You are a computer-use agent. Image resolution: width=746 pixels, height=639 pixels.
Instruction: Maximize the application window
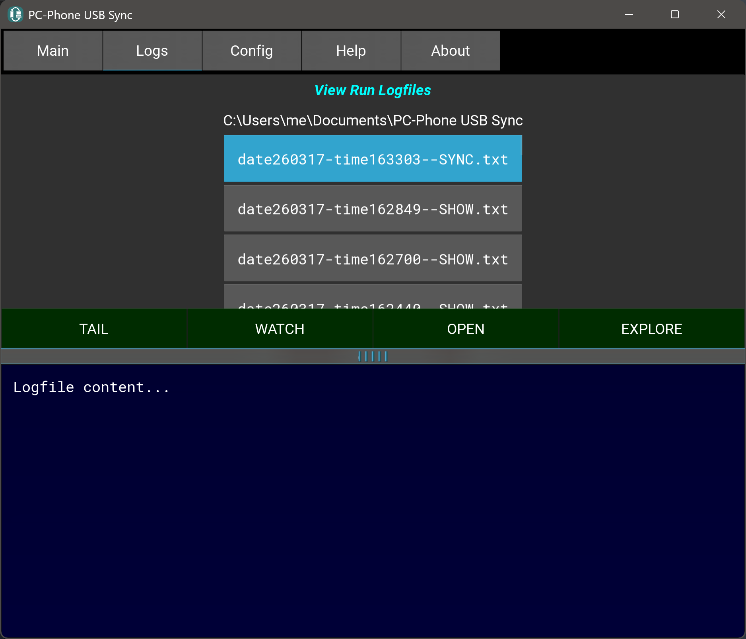[674, 15]
